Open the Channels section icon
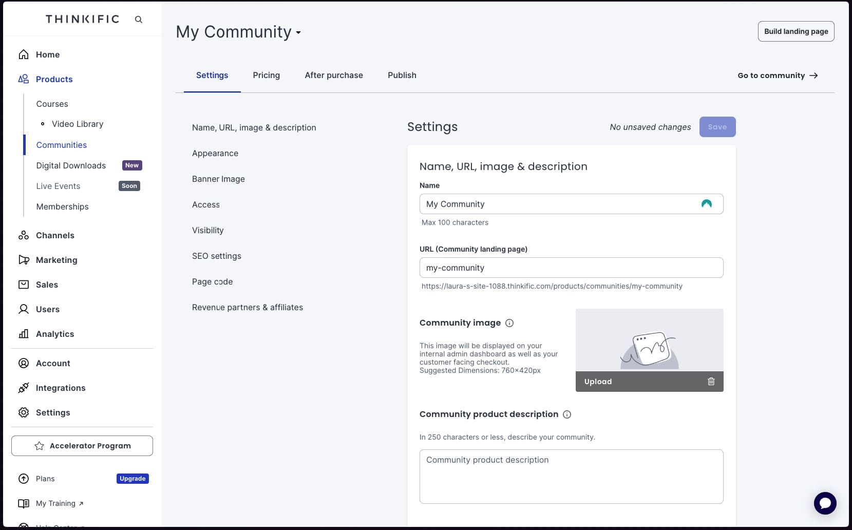852x530 pixels. [23, 235]
